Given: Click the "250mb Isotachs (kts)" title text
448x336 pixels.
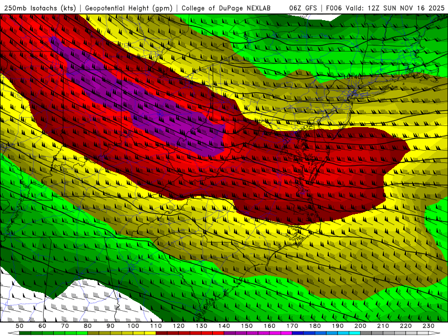Looking at the screenshot, I should click(x=40, y=8).
